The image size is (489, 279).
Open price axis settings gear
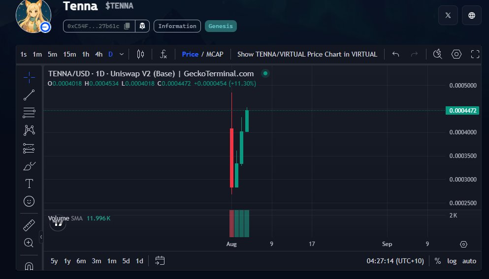[463, 244]
